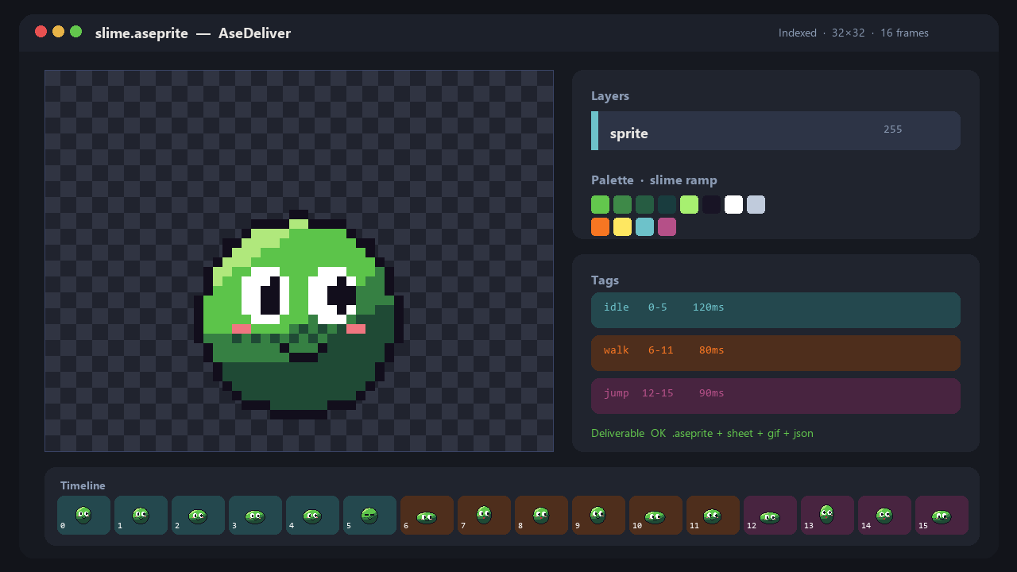Click the slime sprite on the canvas
Image resolution: width=1017 pixels, height=572 pixels.
point(299,315)
